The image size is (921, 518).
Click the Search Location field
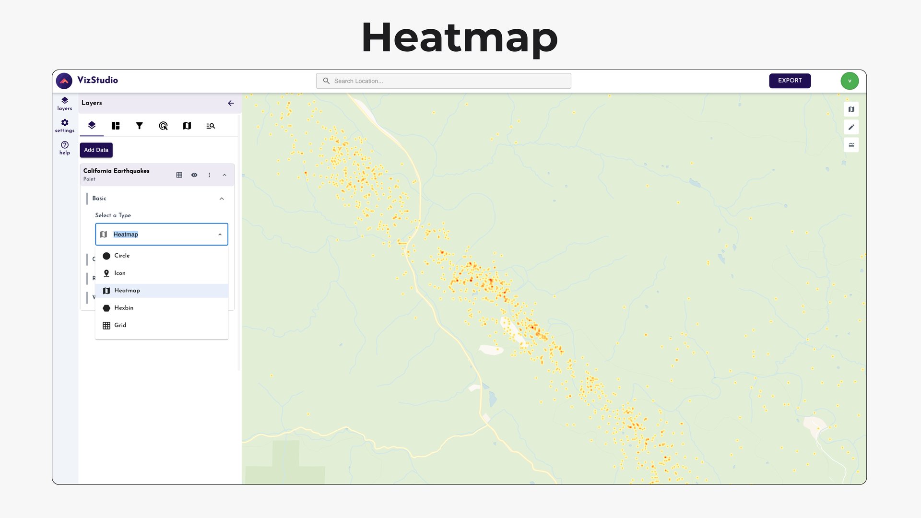443,81
